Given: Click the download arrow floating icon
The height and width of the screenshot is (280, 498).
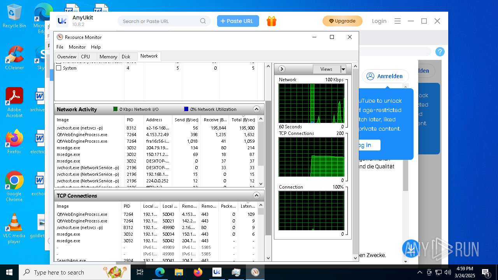Looking at the screenshot, I should (411, 249).
